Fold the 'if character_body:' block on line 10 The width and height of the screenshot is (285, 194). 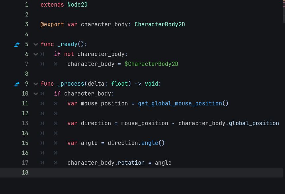click(x=36, y=94)
